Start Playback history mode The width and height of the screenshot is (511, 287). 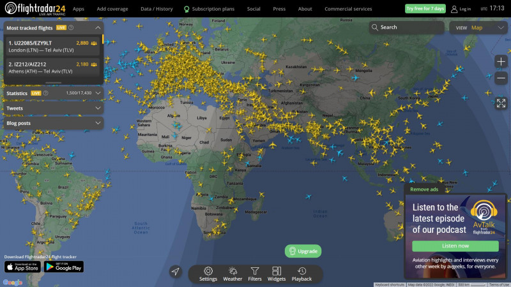click(x=301, y=274)
